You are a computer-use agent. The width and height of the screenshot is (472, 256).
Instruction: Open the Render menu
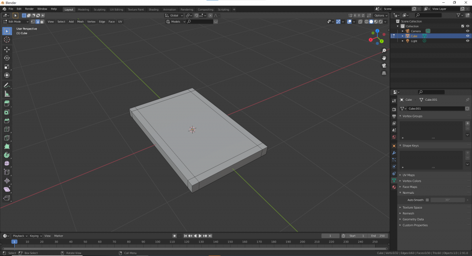click(x=29, y=9)
